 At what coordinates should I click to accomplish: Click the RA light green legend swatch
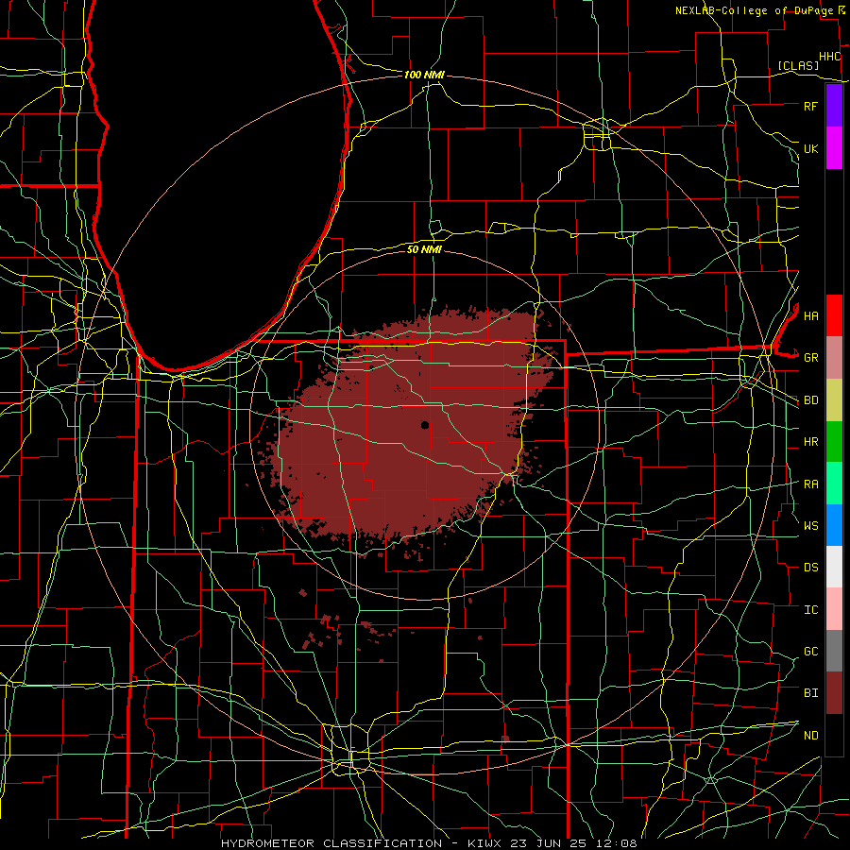coord(834,484)
